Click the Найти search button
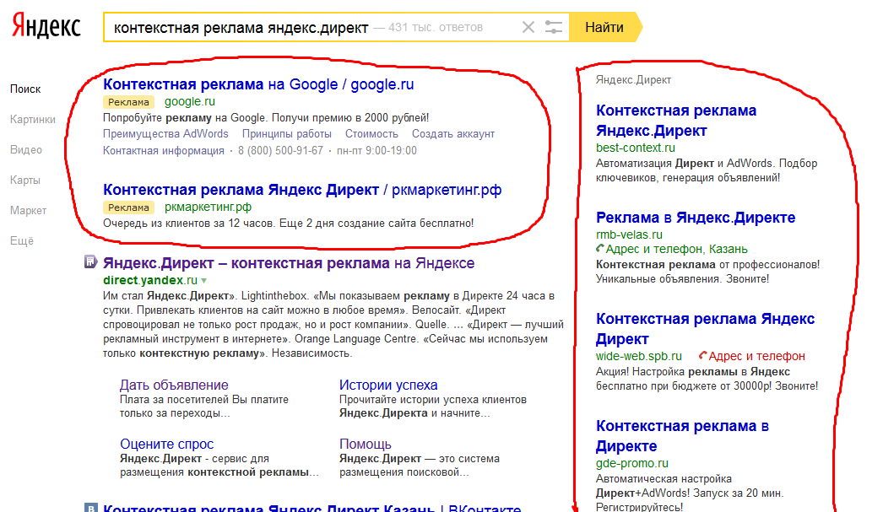883x512 pixels. pyautogui.click(x=604, y=27)
